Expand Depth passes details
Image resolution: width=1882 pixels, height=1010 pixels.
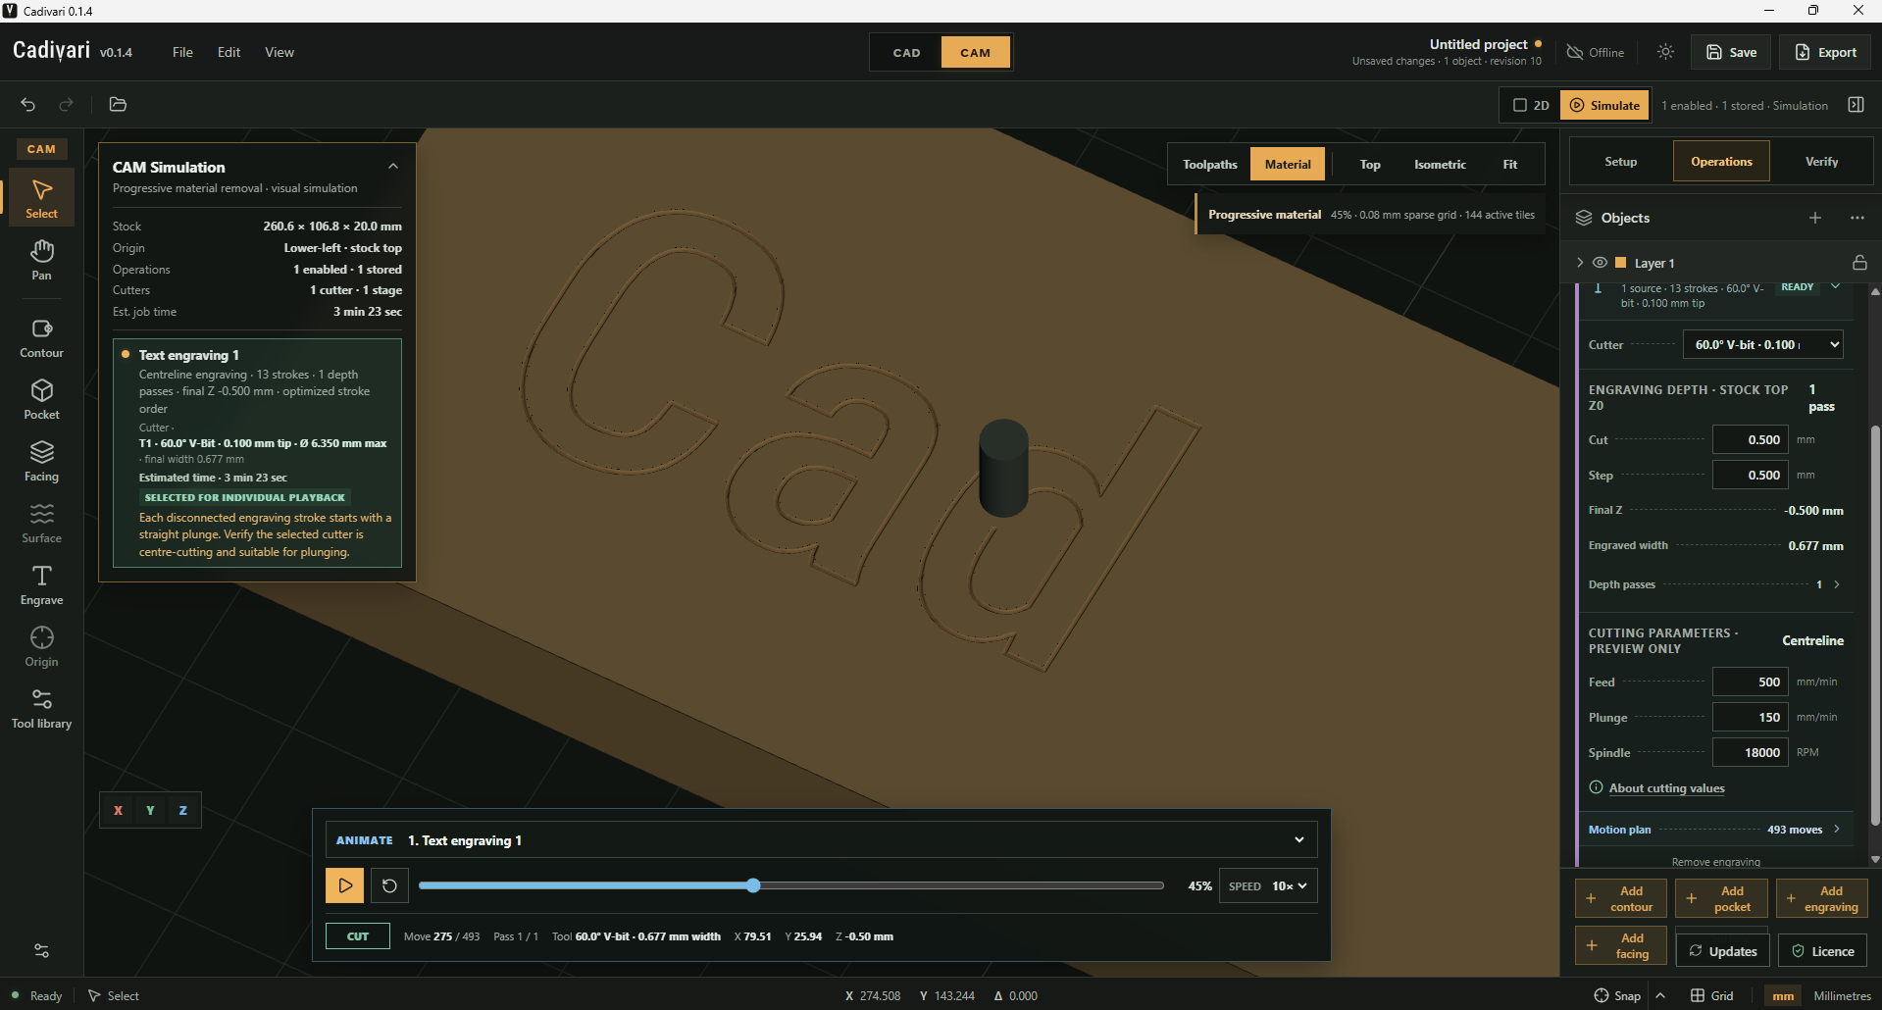pyautogui.click(x=1837, y=584)
